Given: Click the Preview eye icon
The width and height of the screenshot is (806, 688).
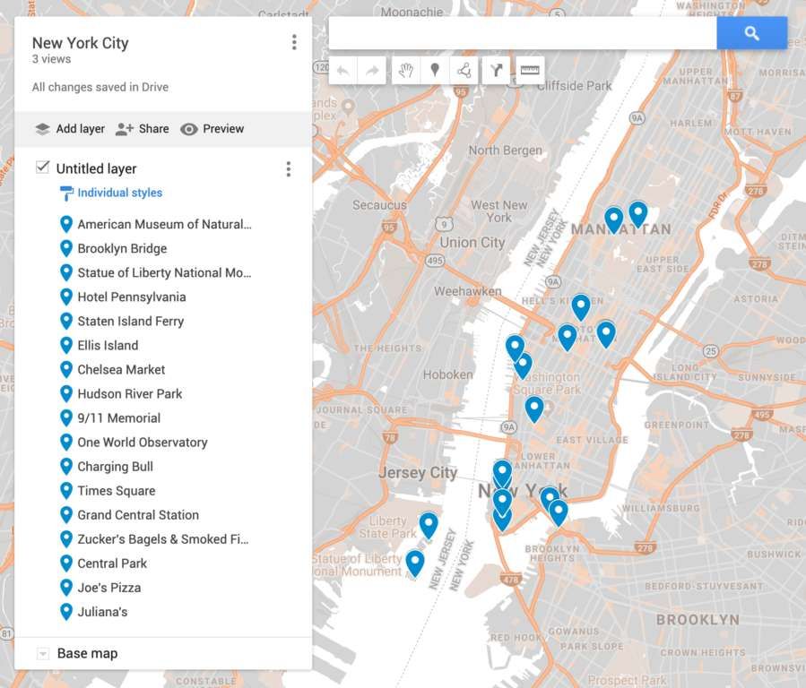Looking at the screenshot, I should [x=188, y=129].
